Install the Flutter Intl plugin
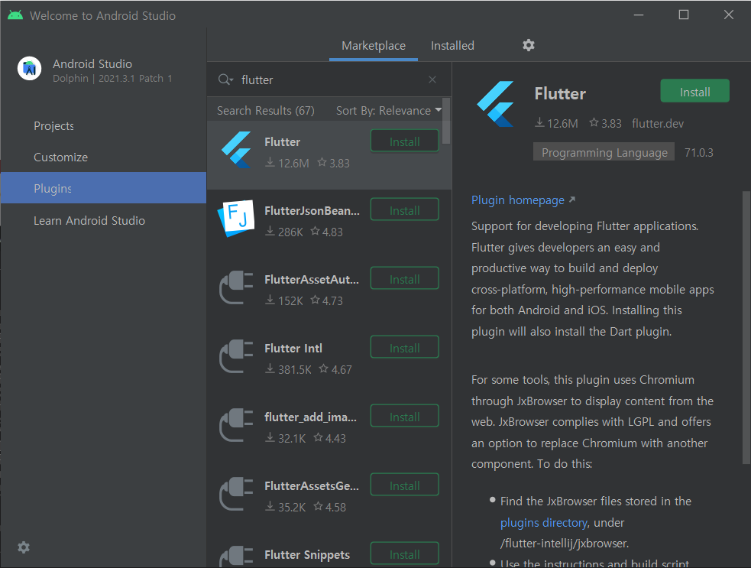 pos(405,348)
